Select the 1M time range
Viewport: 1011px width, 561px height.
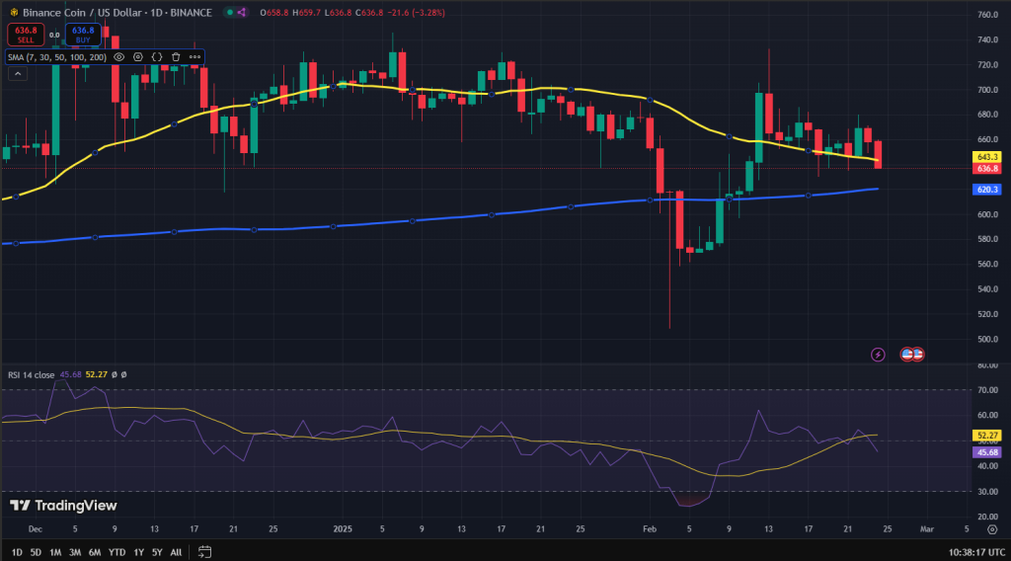tap(55, 552)
